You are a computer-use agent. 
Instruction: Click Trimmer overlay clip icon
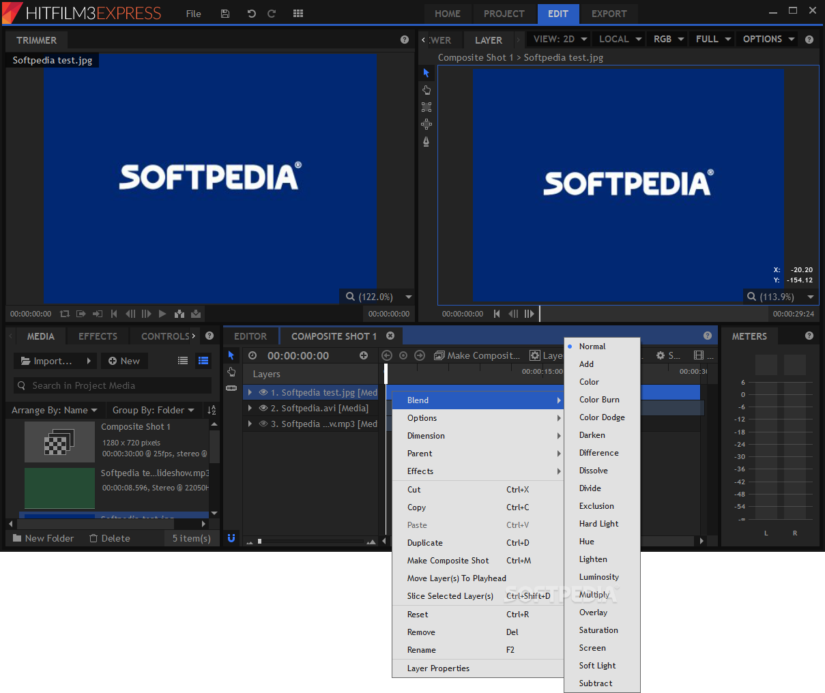[x=196, y=314]
